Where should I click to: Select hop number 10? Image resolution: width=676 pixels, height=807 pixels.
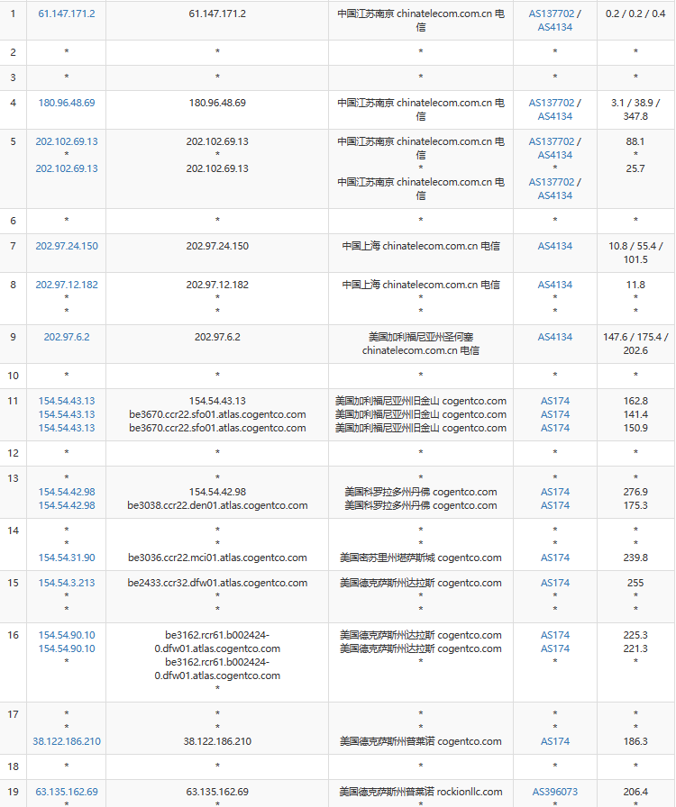pos(13,376)
